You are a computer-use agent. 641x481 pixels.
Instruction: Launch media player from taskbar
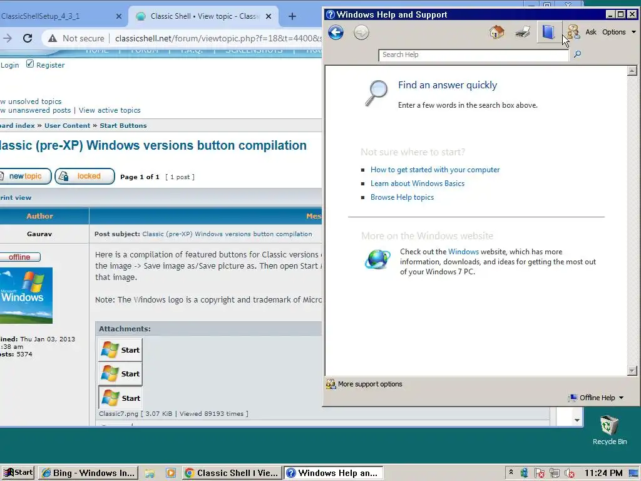point(170,473)
